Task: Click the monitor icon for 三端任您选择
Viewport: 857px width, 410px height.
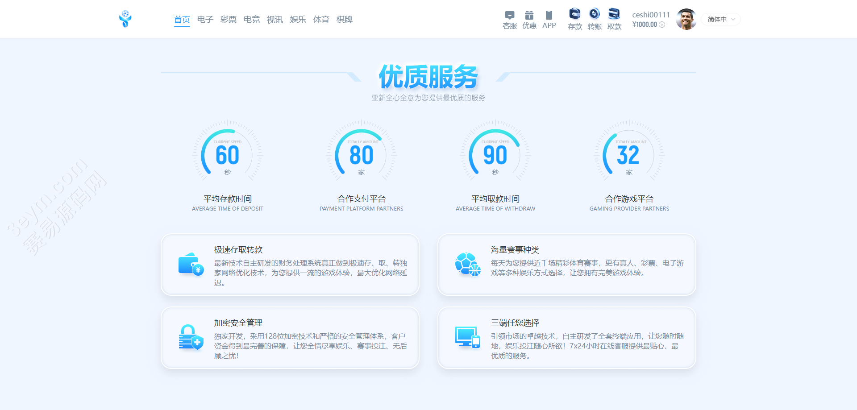Action: (x=467, y=337)
